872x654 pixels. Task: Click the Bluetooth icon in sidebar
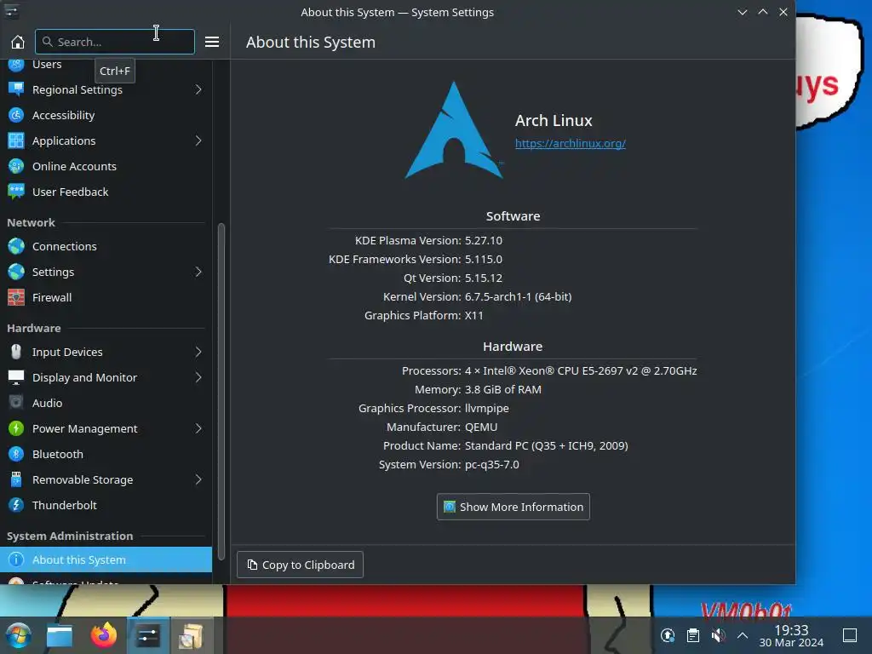(16, 455)
